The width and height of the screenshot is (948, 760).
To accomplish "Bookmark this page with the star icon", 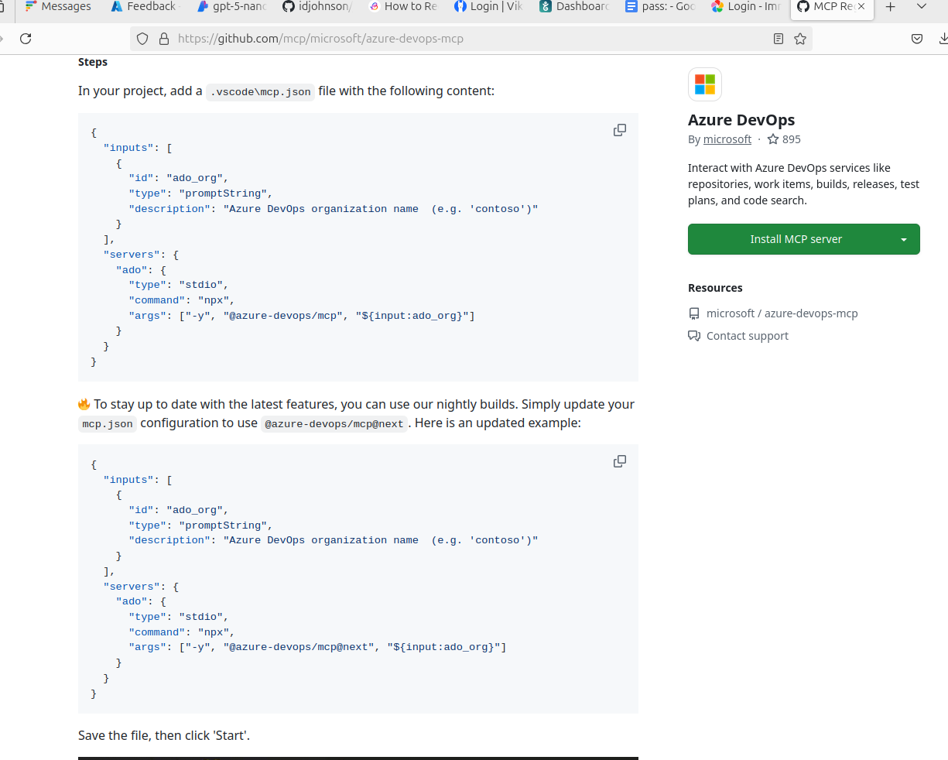I will coord(800,39).
